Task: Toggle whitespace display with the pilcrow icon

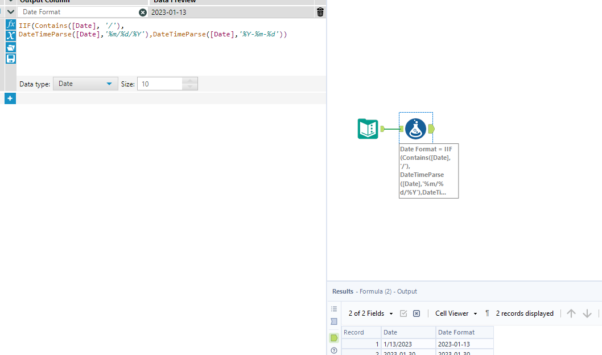Action: point(487,313)
